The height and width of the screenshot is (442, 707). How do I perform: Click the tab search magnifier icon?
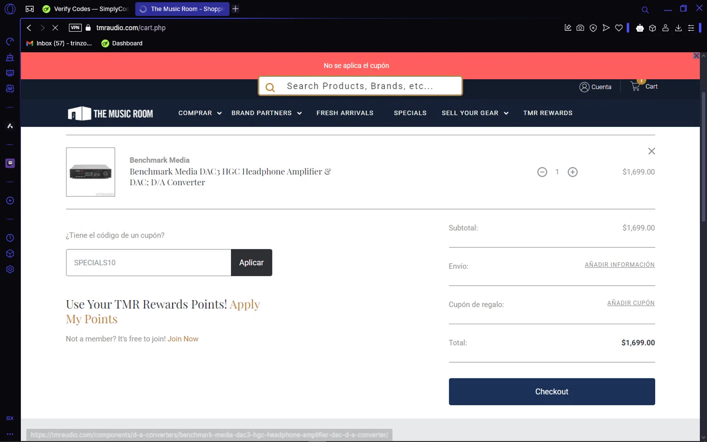(645, 9)
